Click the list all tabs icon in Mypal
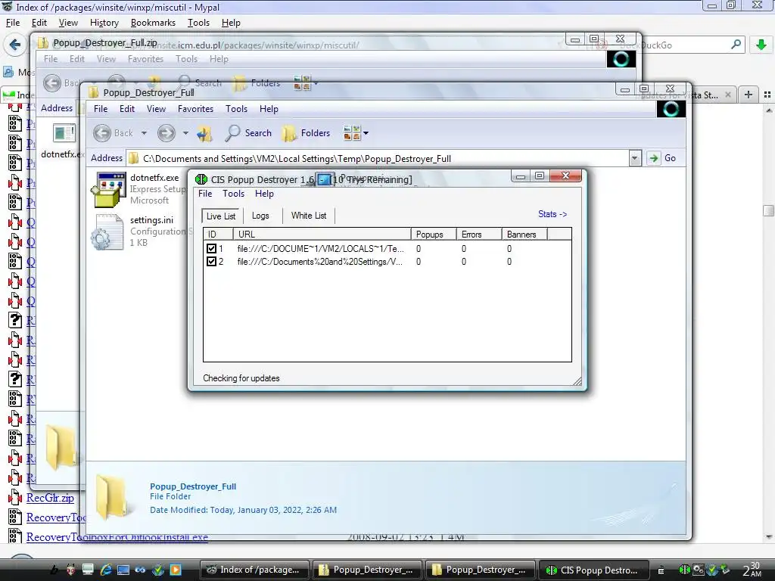The width and height of the screenshot is (775, 581). pyautogui.click(x=767, y=95)
